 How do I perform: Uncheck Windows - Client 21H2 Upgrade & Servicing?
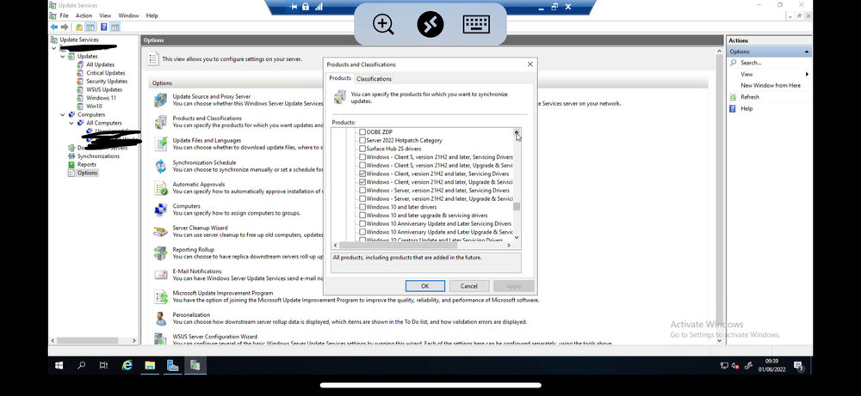(x=362, y=182)
